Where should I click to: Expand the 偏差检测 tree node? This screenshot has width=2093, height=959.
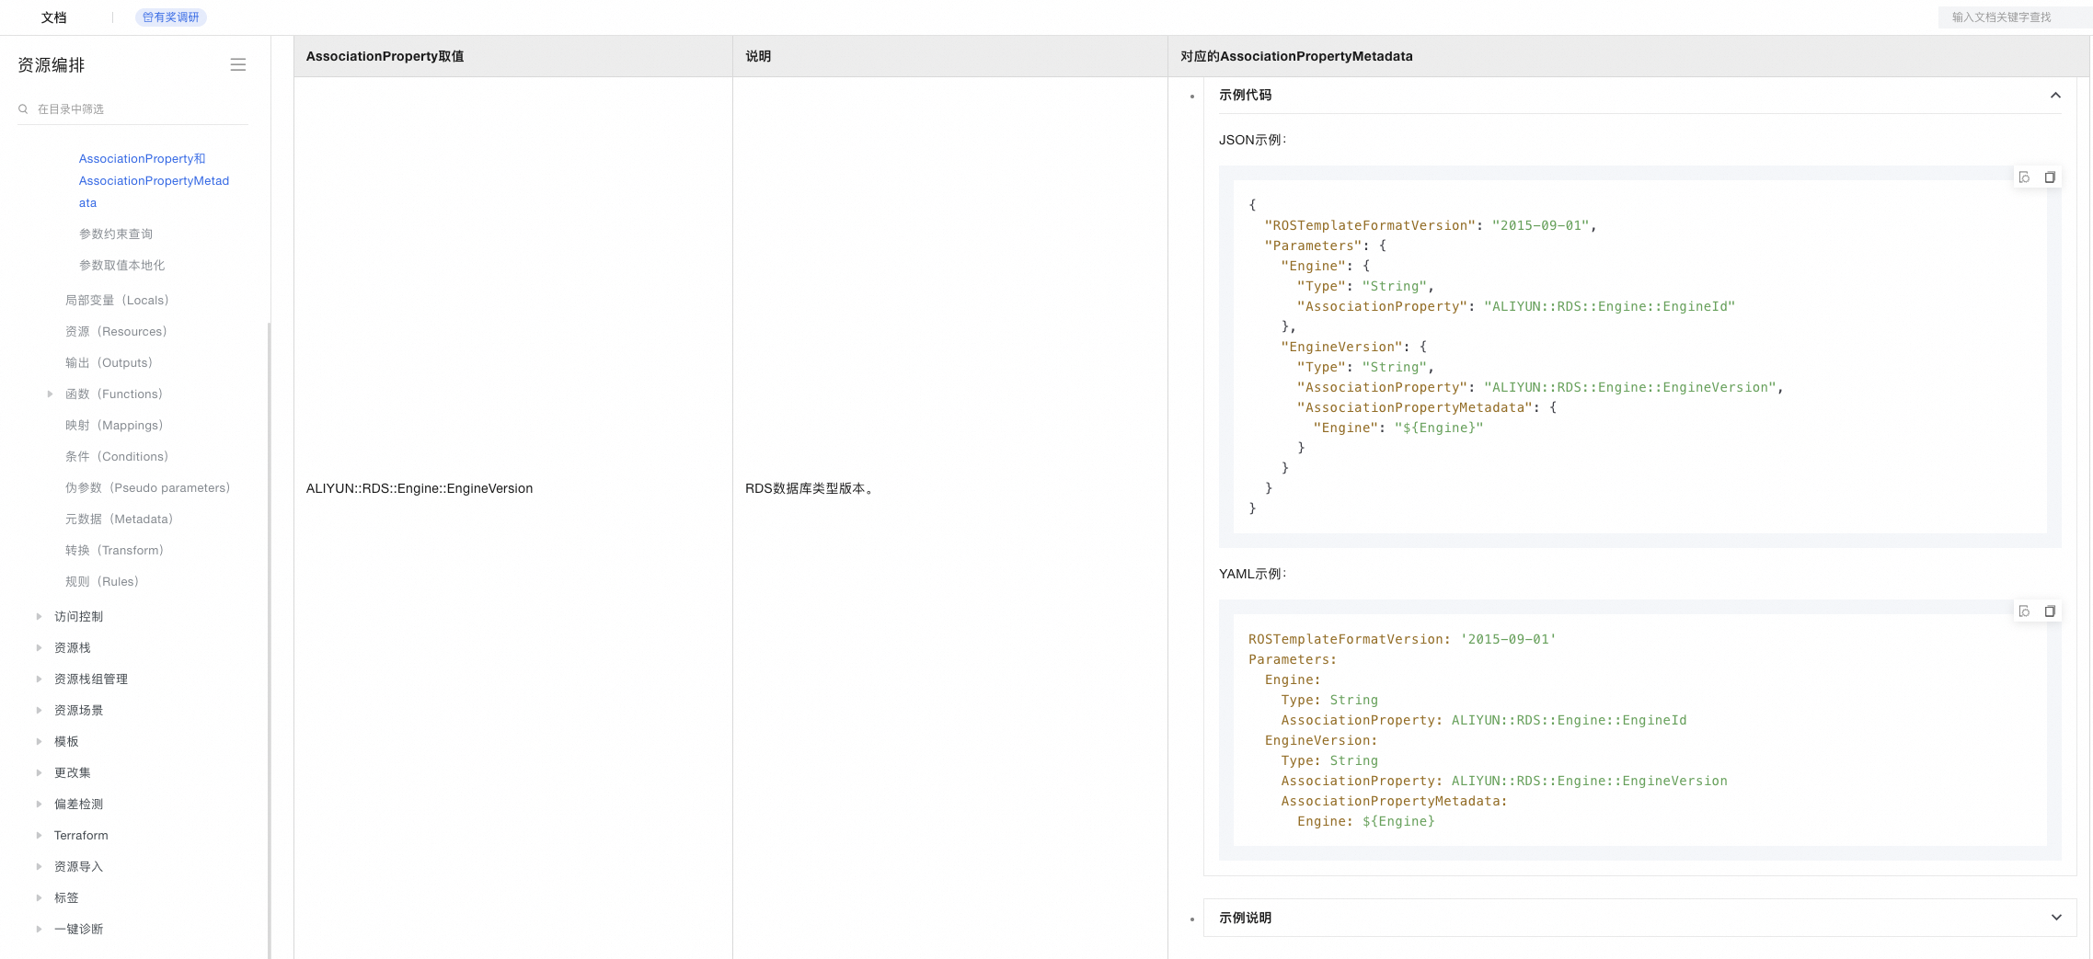39,804
